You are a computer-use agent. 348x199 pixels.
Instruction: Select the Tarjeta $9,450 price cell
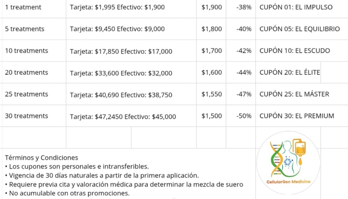(117, 29)
